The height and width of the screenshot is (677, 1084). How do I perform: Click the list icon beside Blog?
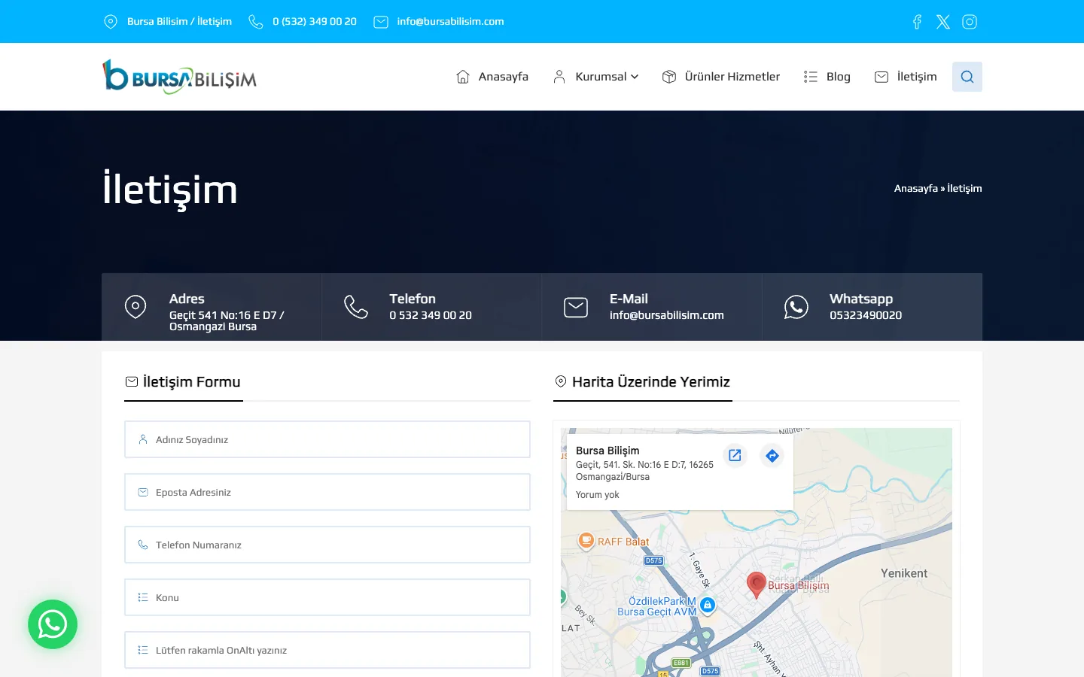811,77
